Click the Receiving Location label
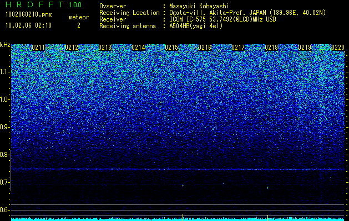349x221 pixels. coord(129,13)
